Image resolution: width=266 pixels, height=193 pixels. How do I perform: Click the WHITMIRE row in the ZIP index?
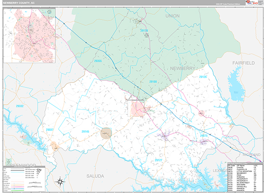pos(242,185)
